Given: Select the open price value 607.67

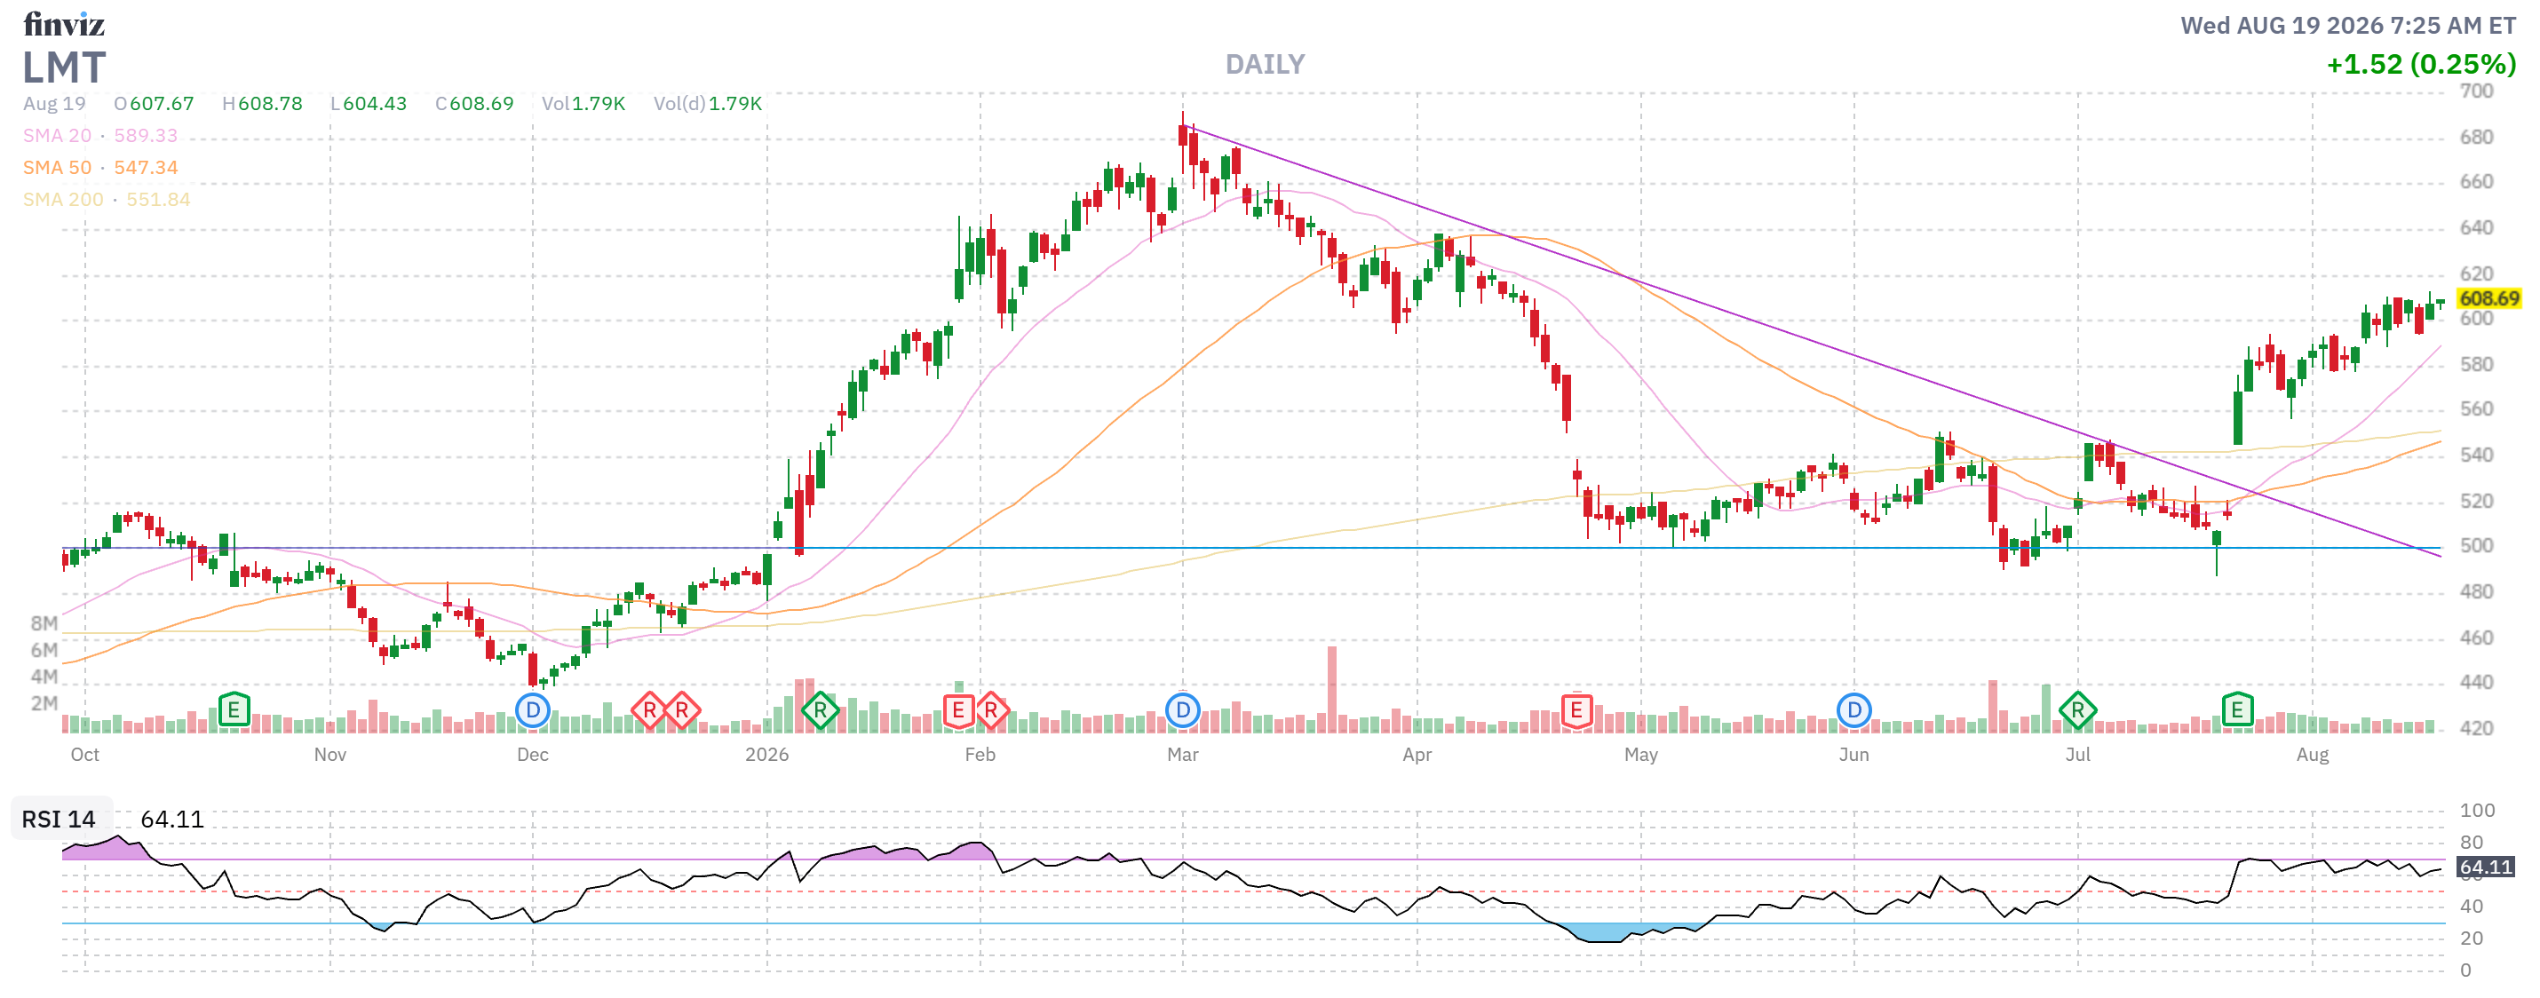Looking at the screenshot, I should click(x=162, y=104).
